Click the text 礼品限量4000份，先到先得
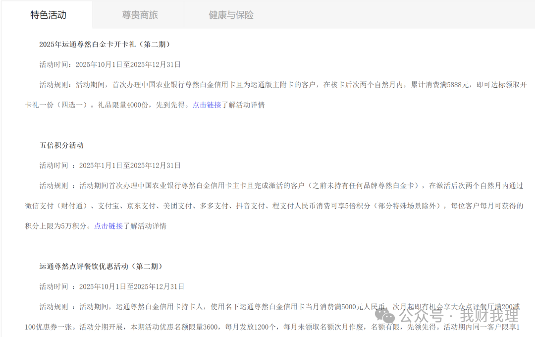This screenshot has height=337, width=535. tap(141, 105)
